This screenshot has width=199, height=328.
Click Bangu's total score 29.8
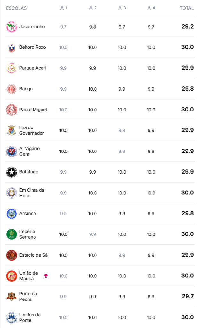(x=188, y=89)
